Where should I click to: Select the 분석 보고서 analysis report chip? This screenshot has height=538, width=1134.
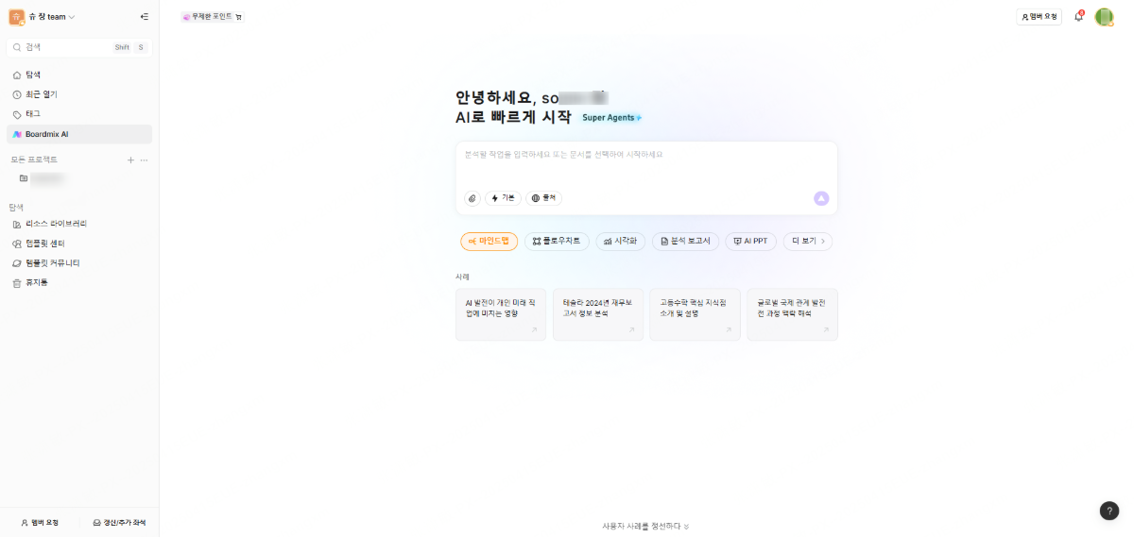[686, 242]
